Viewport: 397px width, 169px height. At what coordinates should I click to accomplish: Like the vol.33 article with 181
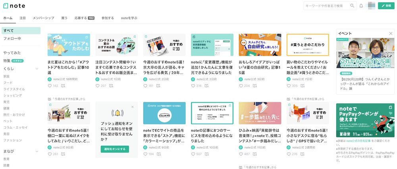pyautogui.click(x=145, y=86)
